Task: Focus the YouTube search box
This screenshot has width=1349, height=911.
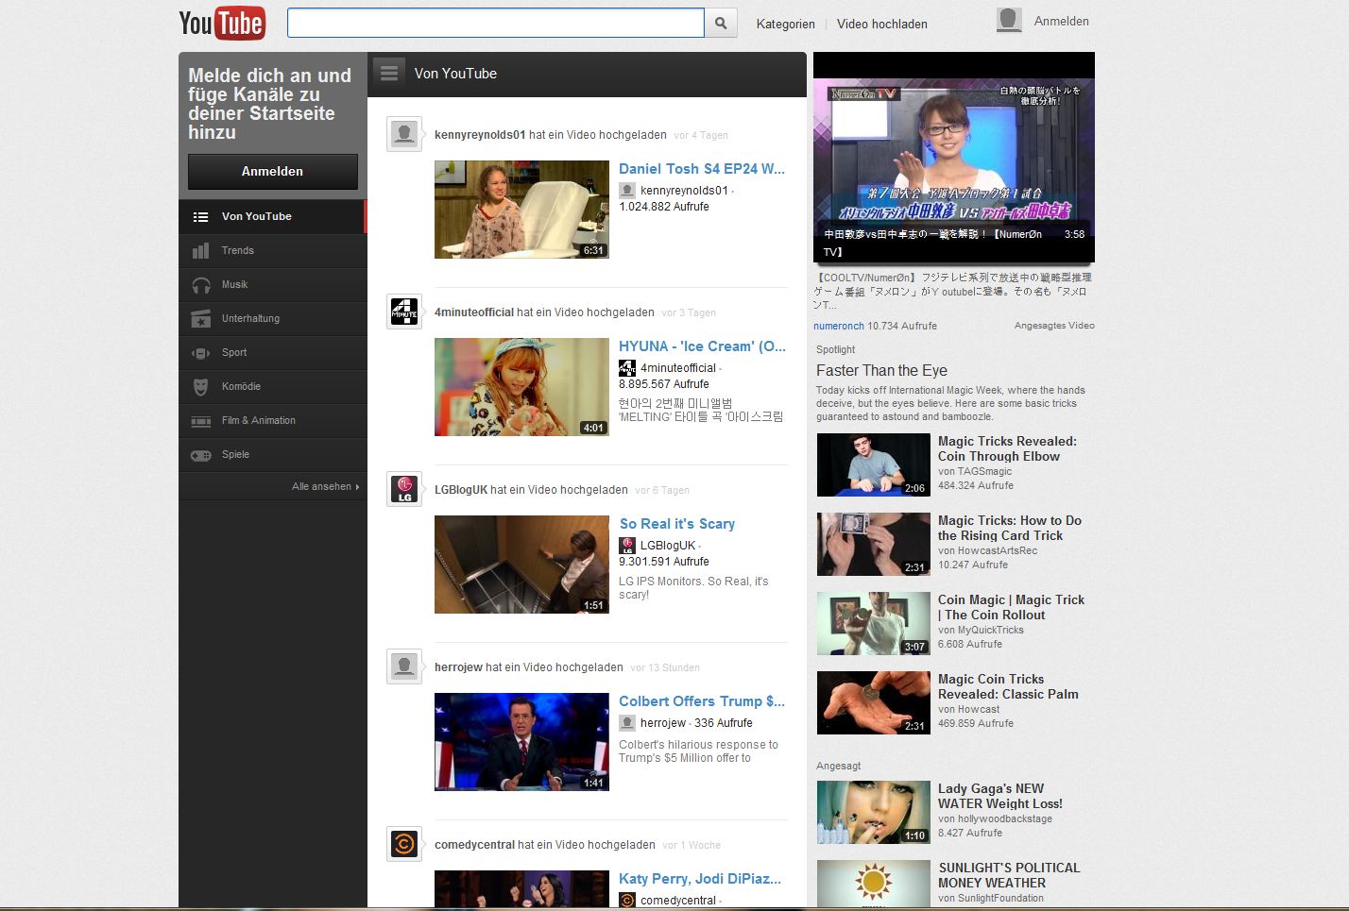Action: tap(496, 23)
